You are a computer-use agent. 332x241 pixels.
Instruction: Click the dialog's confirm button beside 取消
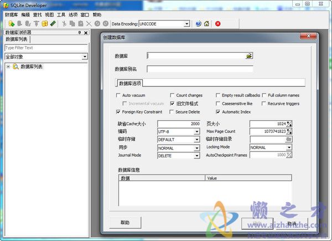257,223
